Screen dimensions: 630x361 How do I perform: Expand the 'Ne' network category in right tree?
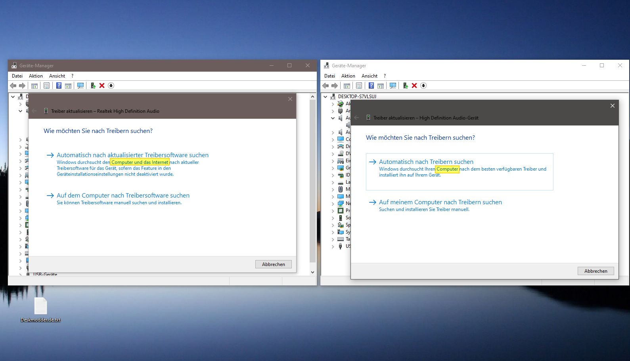(333, 203)
